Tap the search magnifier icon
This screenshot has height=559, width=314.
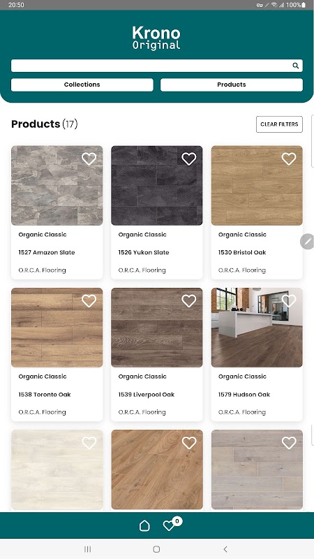pos(295,66)
